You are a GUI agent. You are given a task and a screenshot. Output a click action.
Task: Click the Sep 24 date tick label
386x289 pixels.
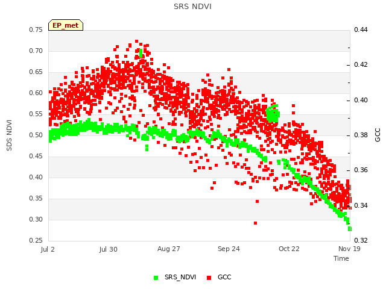[229, 249]
